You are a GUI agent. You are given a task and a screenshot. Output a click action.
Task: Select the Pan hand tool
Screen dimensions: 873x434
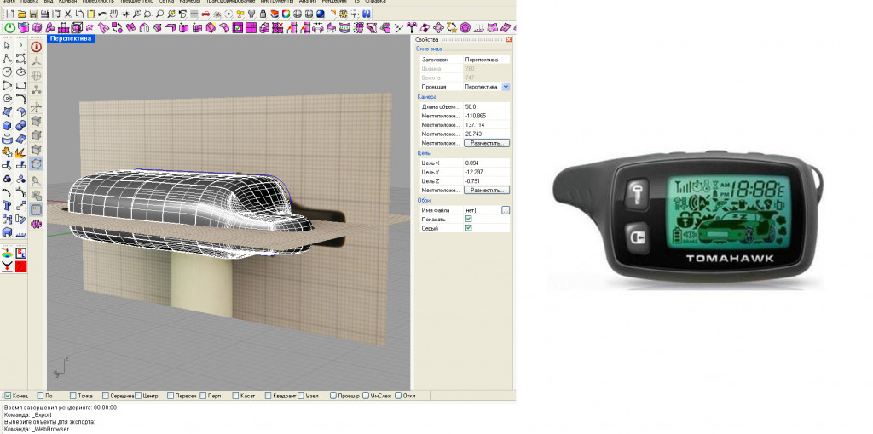[x=113, y=14]
